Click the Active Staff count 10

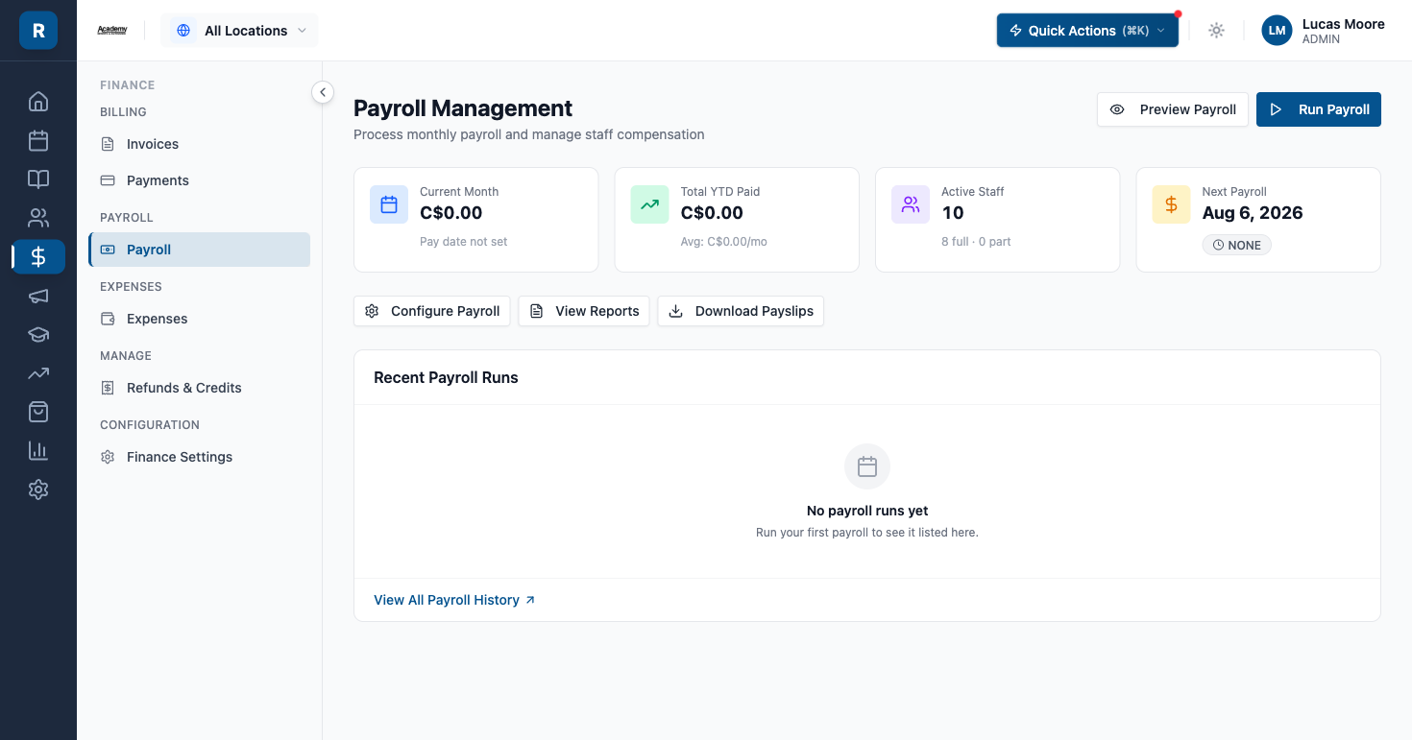(953, 213)
